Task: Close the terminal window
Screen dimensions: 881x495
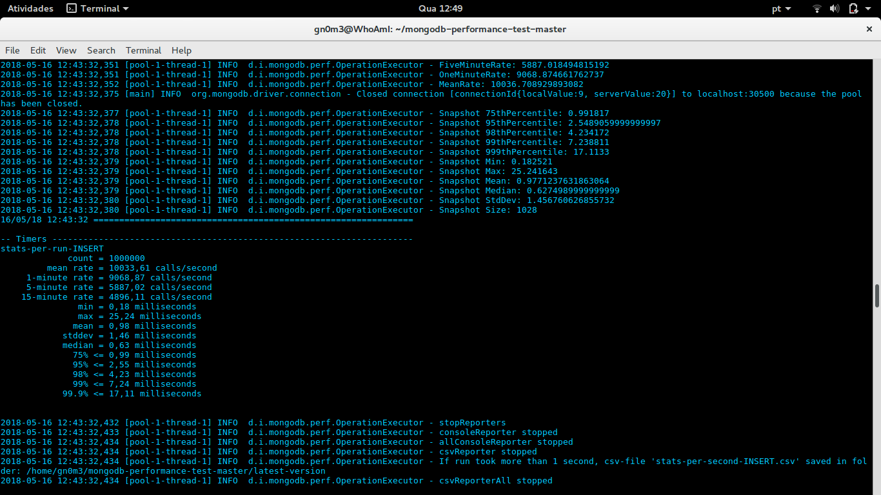Action: 869,29
